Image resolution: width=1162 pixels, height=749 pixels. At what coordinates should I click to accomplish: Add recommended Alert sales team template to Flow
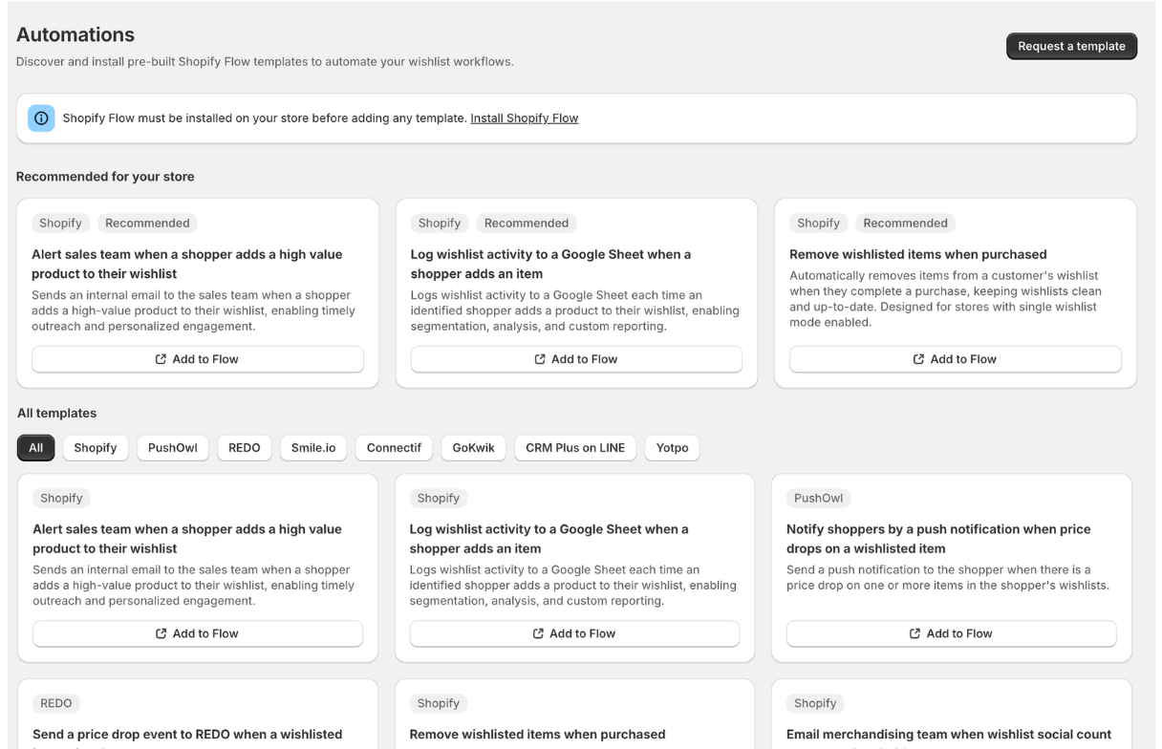click(x=198, y=359)
